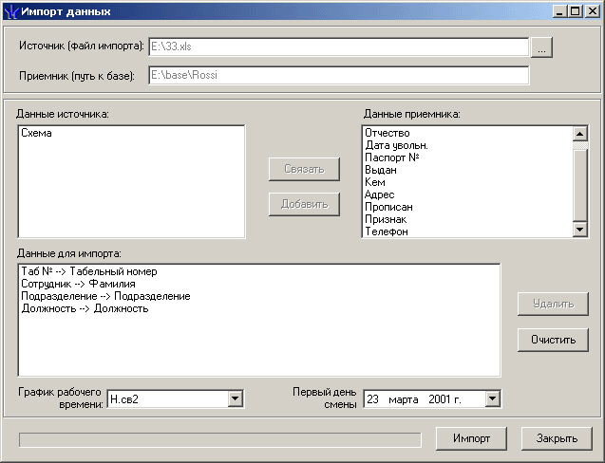Open file browser with the '...' button
Screen dimensions: 605x463
click(x=541, y=47)
